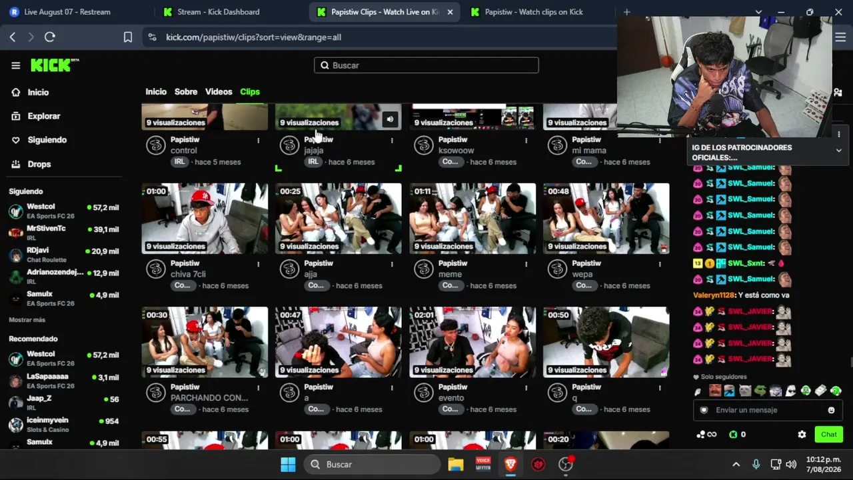Open the channel Sobre tab
This screenshot has width=853, height=480.
pos(186,92)
